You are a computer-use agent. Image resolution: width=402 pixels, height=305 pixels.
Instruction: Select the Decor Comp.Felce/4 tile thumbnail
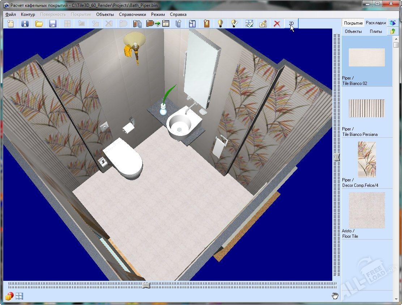(367, 159)
